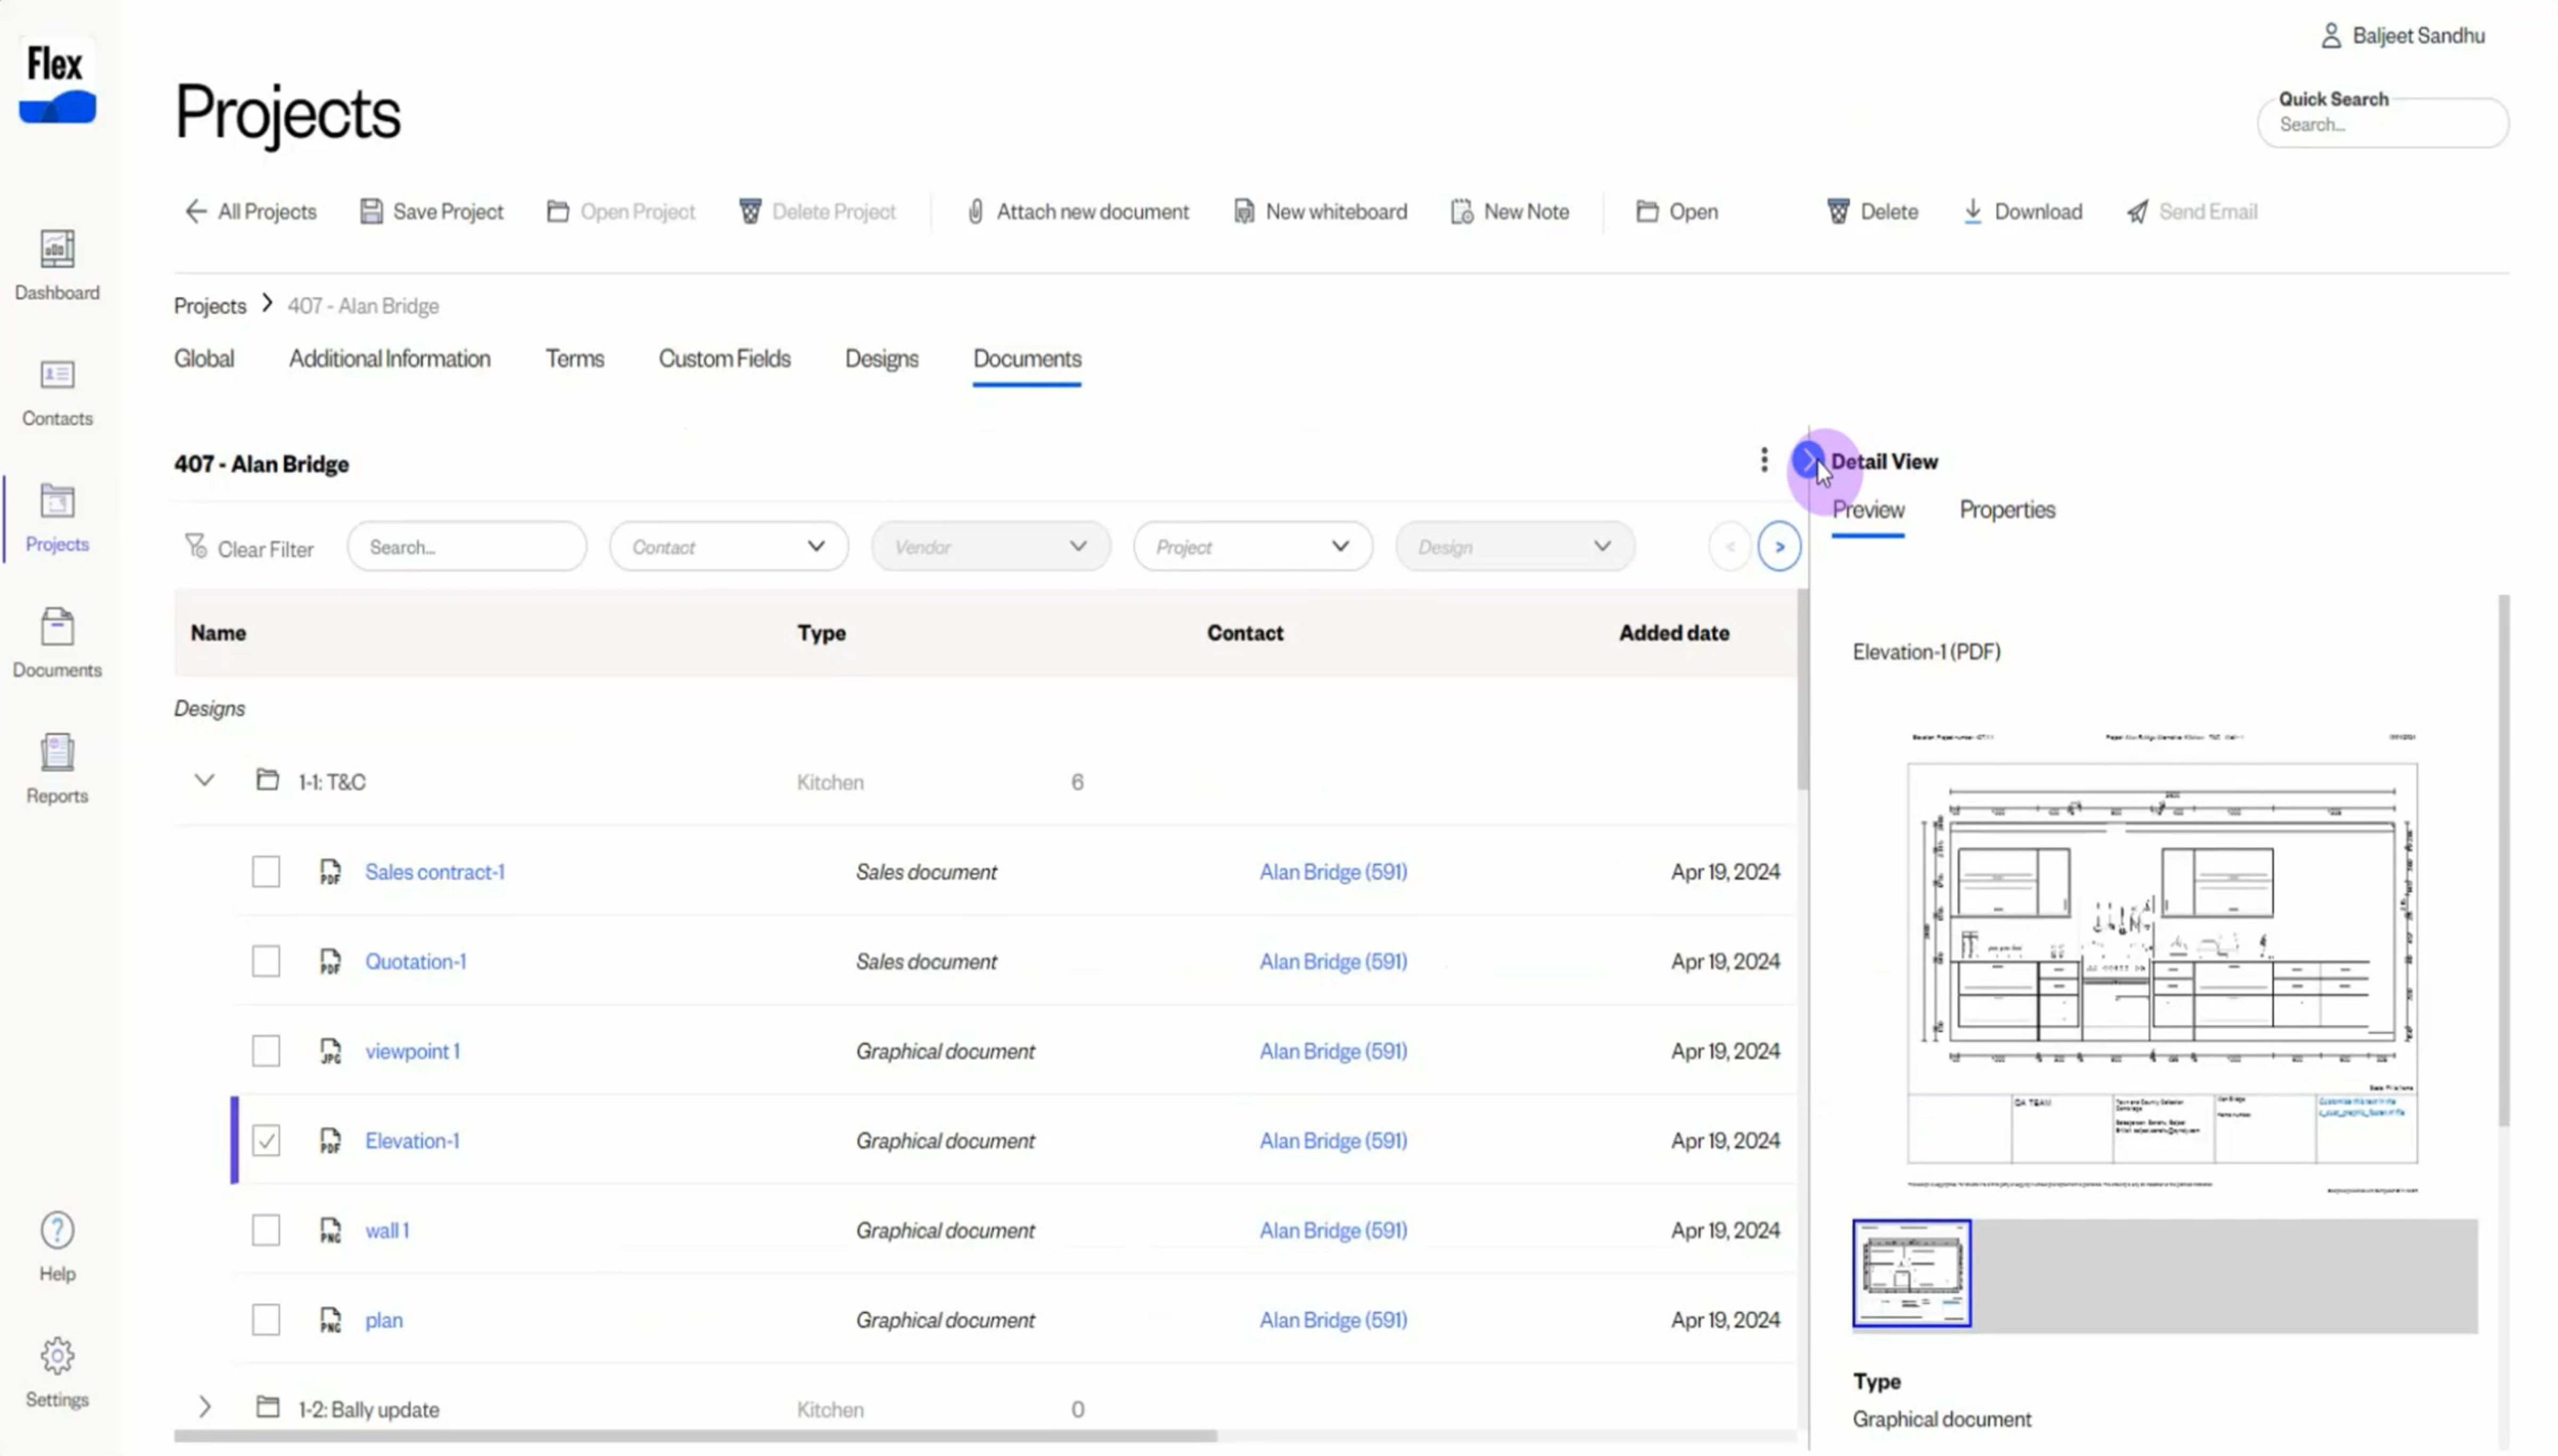2558x1456 pixels.
Task: Click the Attach new document paperclip icon
Action: [975, 211]
